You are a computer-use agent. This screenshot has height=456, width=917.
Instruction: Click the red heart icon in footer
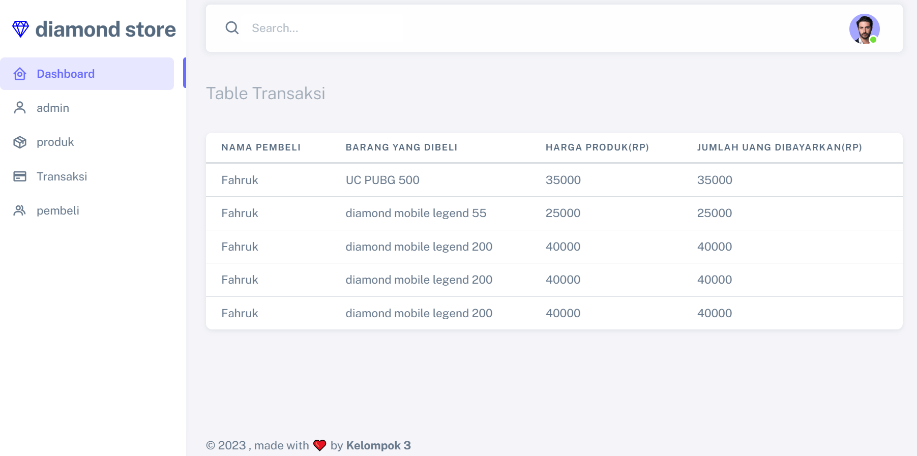pos(319,445)
